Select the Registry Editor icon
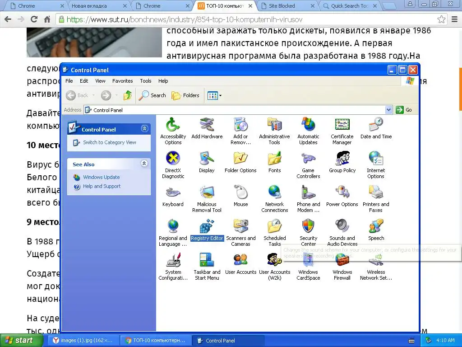 pos(207,226)
